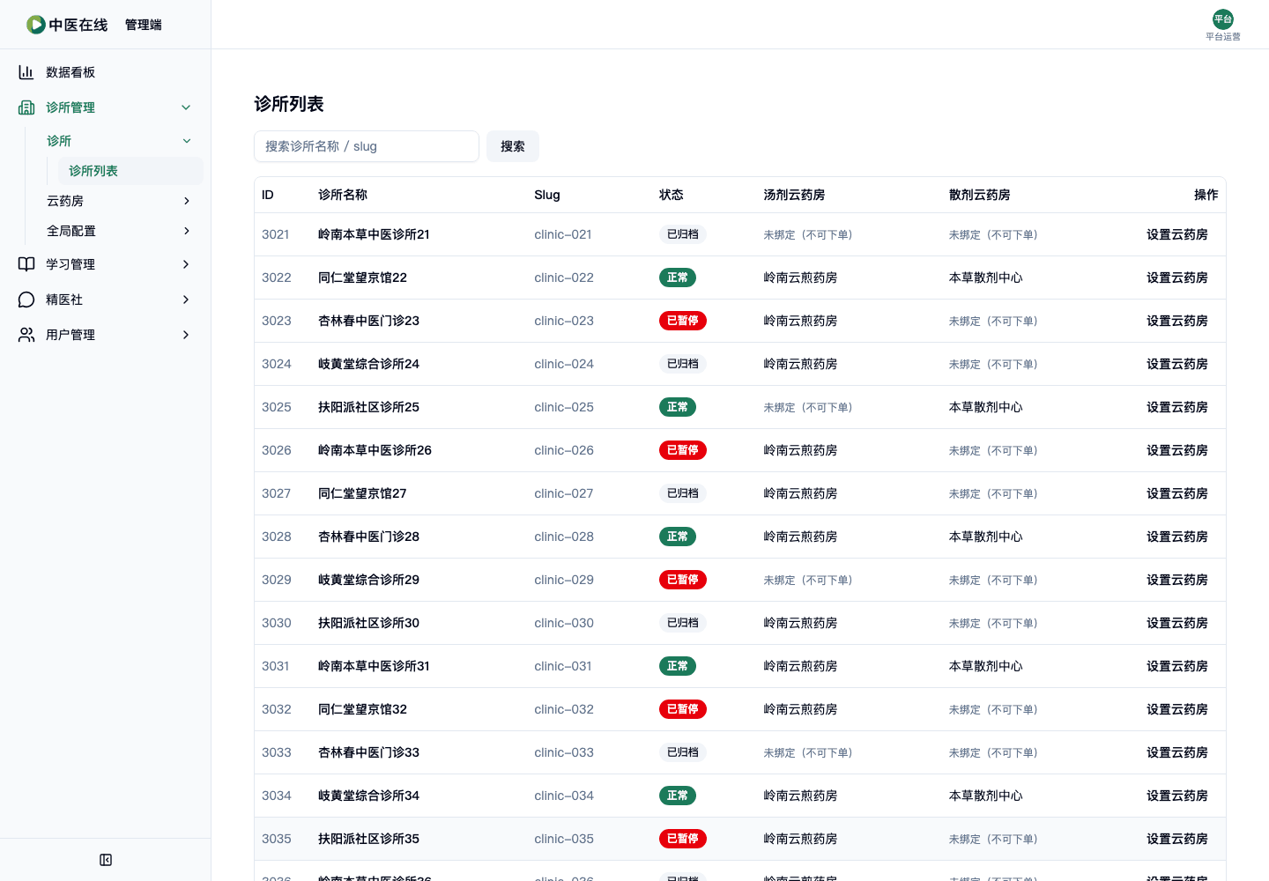1269x881 pixels.
Task: Click 设置云药房 for 扶阳派社区诊所35
Action: 1177,839
